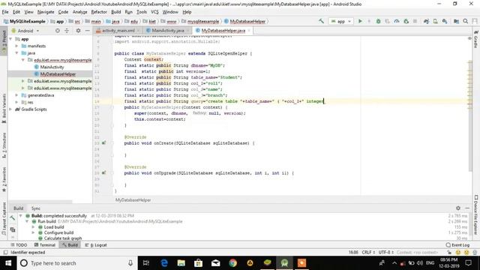This screenshot has width=480, height=270.
Task: Click the Stop square icon in toolbar
Action: pos(415,21)
